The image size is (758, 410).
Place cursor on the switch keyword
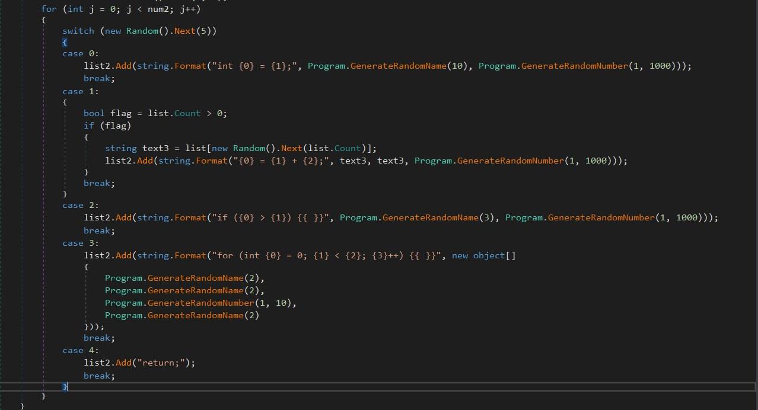point(78,30)
